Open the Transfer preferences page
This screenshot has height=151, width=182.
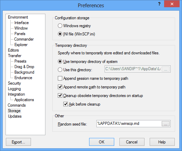(x=15, y=56)
